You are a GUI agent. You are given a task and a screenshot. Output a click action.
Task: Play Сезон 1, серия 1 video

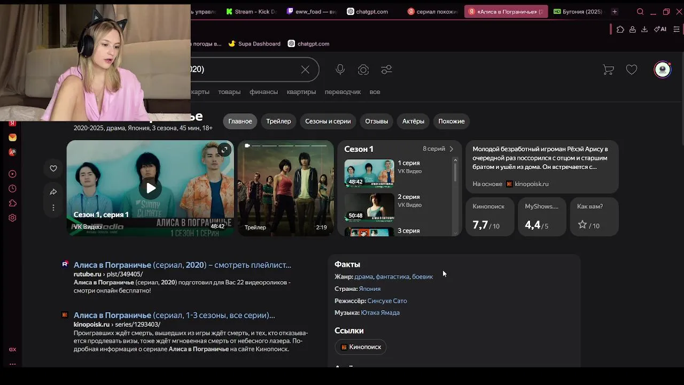point(151,188)
